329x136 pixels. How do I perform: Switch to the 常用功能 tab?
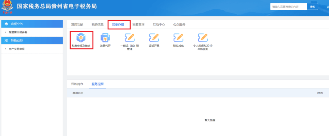coord(77,25)
